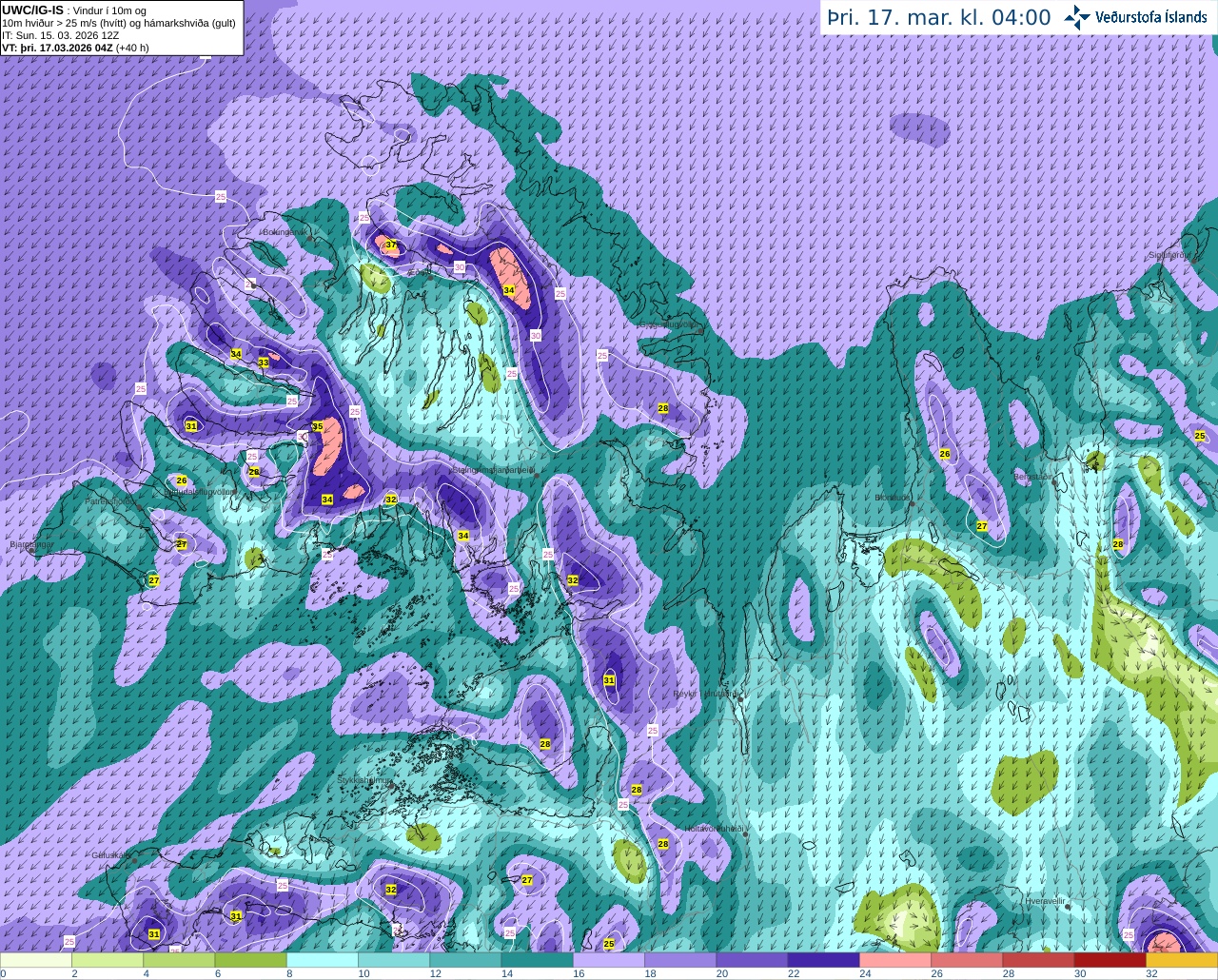
Task: Click the UWC/IG-IS model title text
Action: 32,10
